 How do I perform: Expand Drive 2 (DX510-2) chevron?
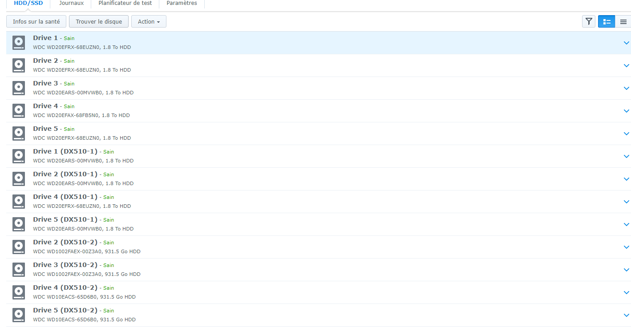[x=627, y=247]
